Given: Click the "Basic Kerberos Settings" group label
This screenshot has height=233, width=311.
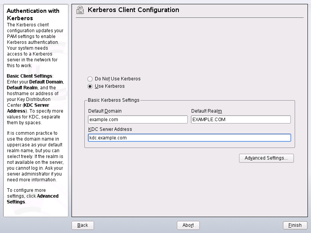Looking at the screenshot, I should click(x=114, y=100).
